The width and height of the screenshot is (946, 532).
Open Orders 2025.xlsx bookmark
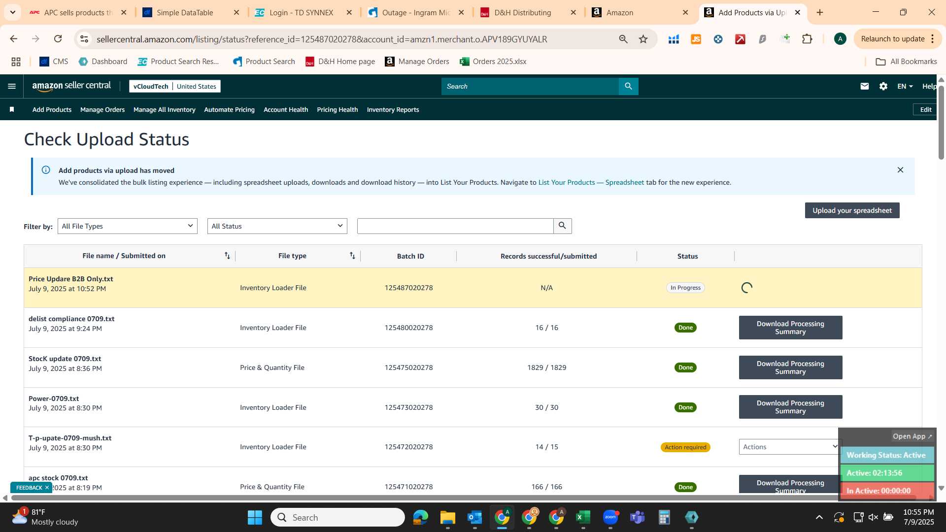click(493, 62)
